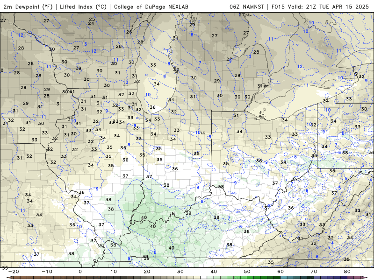374x280 pixels.
Task: Click the blue color bar segment near 60
Action: click(284, 278)
